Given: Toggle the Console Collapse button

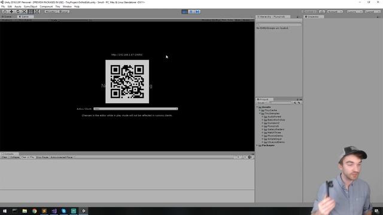Looking at the screenshot, I should 14,157.
